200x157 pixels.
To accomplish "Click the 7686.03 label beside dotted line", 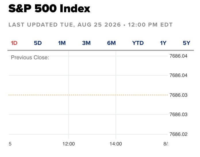I will 178,95.
